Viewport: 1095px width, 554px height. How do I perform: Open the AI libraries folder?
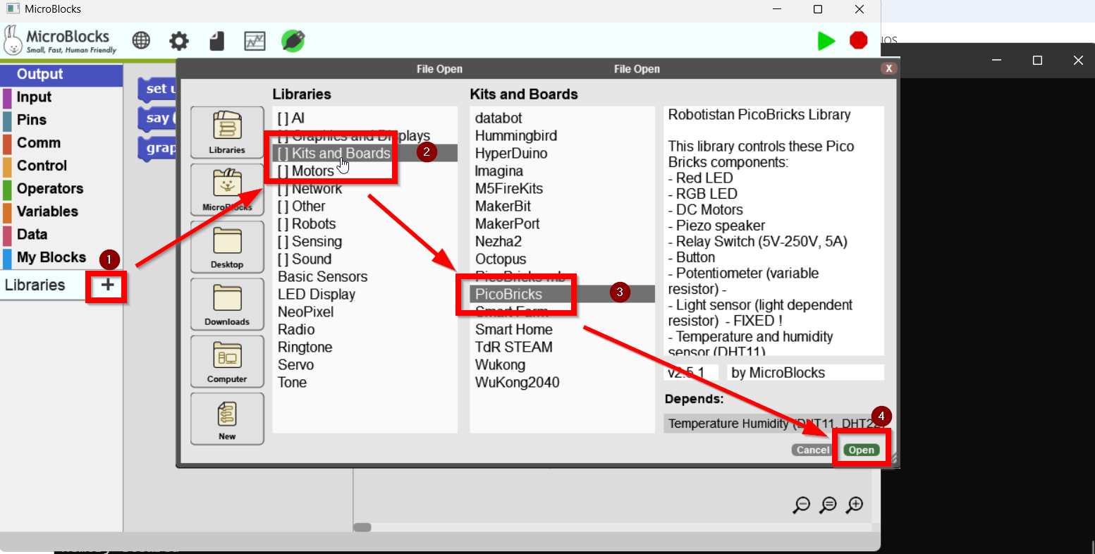[365, 118]
